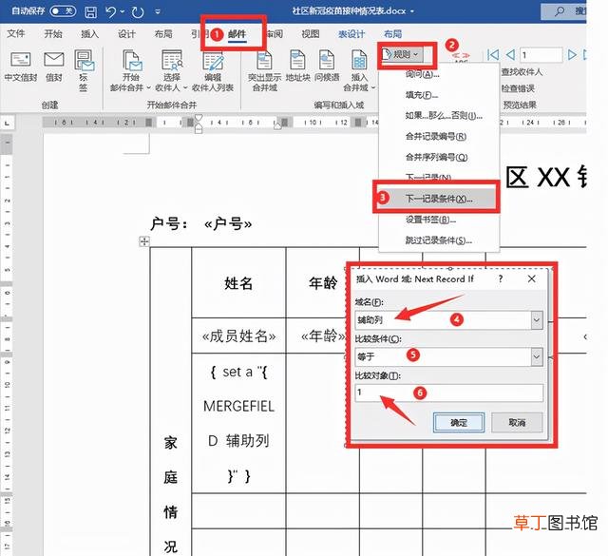
Task: Click the 比较对象 text input field
Action: coord(449,393)
